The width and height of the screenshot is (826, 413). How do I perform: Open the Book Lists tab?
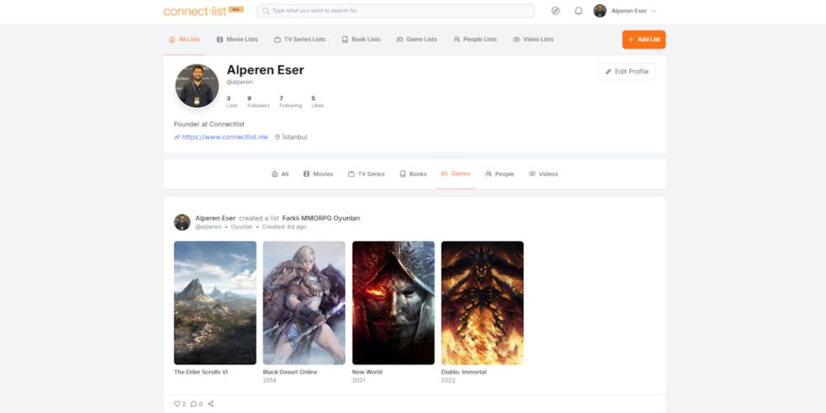point(361,40)
